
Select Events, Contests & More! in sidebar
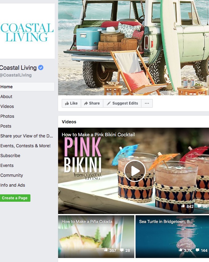(x=26, y=146)
